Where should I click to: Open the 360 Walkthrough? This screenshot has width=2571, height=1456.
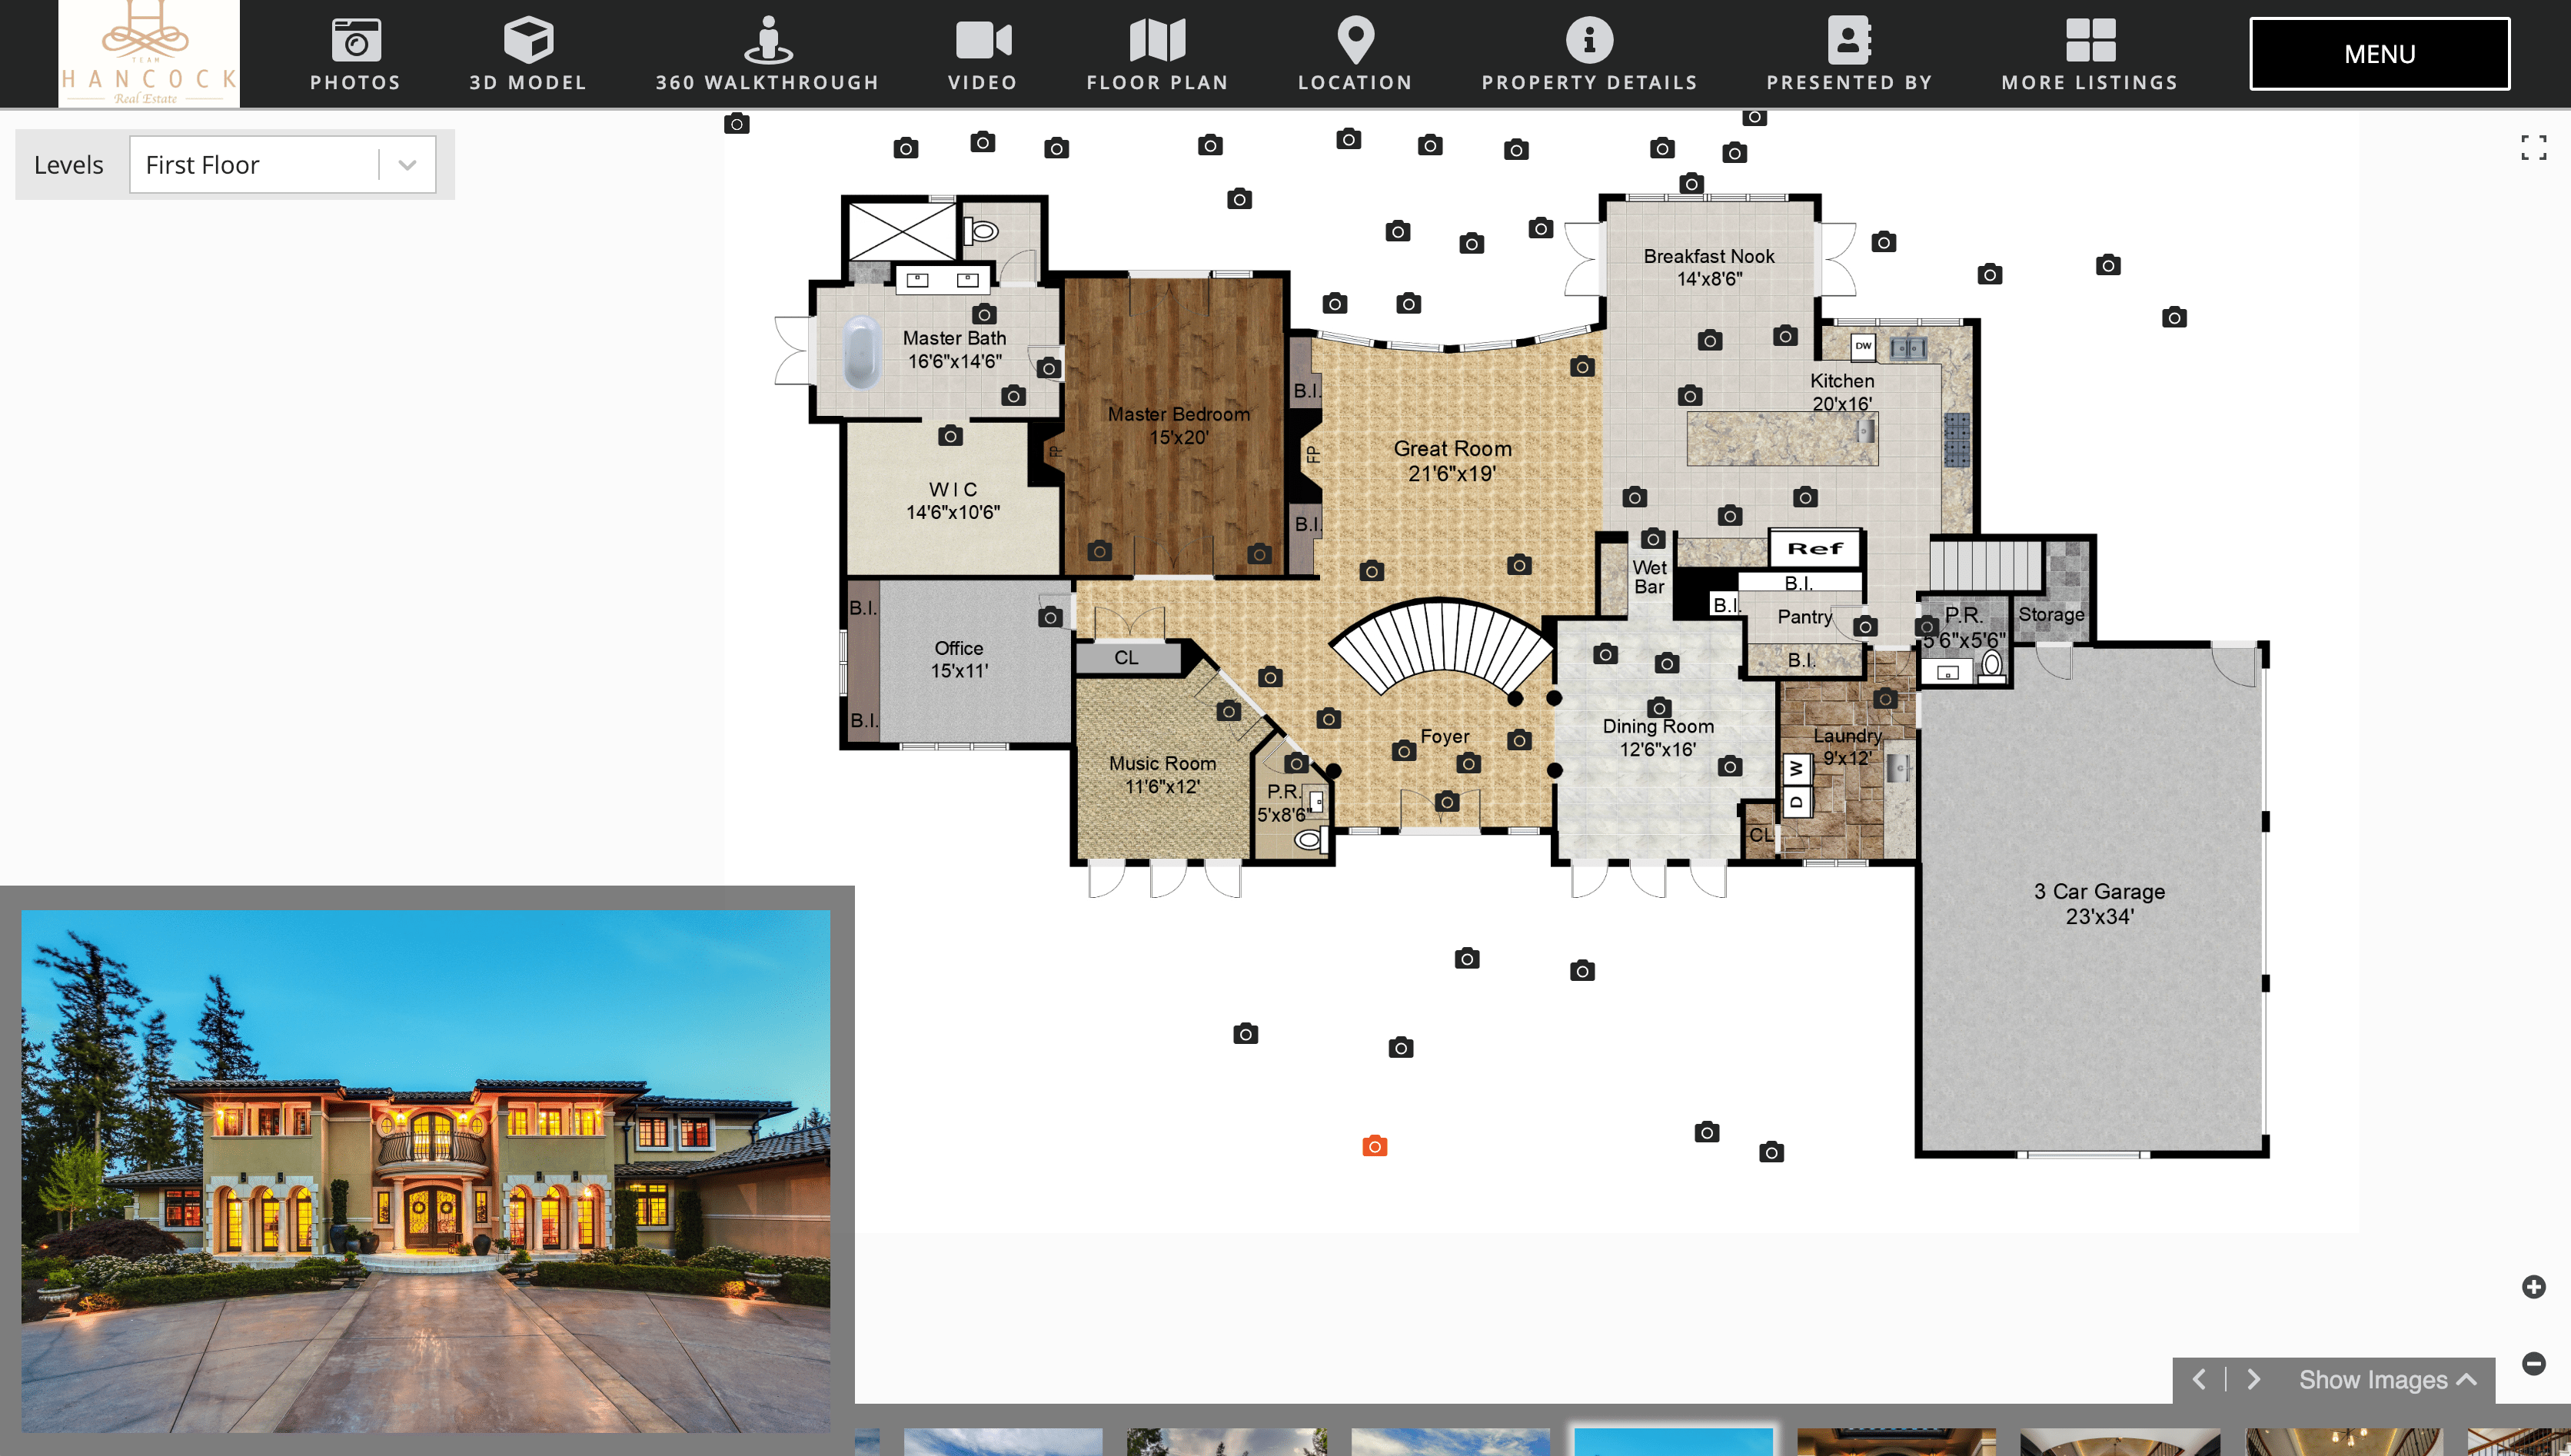(767, 54)
